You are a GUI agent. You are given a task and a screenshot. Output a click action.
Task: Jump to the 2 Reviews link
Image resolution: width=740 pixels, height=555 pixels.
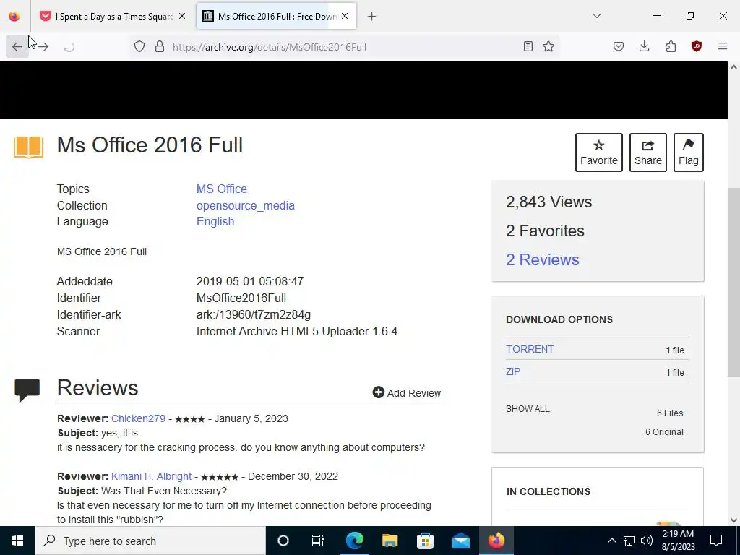542,259
